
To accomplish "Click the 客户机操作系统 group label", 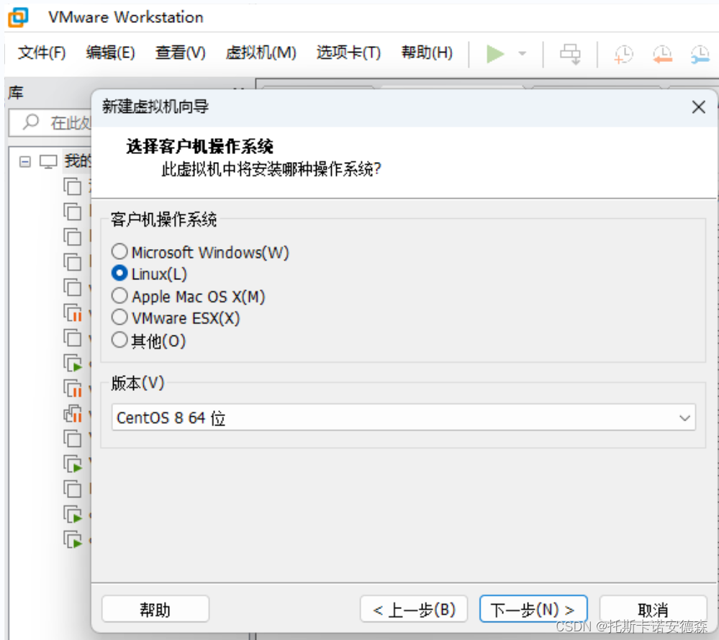I will 163,220.
